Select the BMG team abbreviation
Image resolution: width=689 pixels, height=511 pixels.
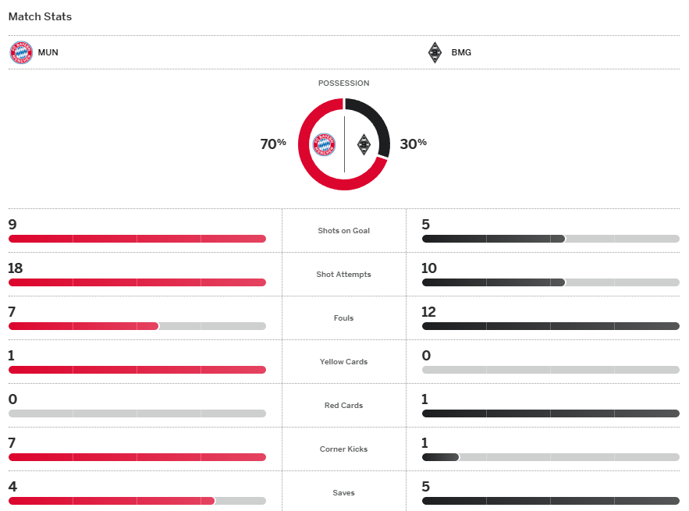(x=461, y=53)
